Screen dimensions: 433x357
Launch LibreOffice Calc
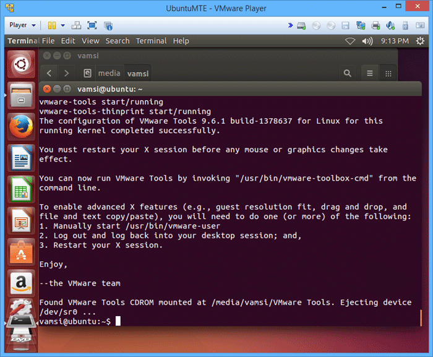[21, 189]
